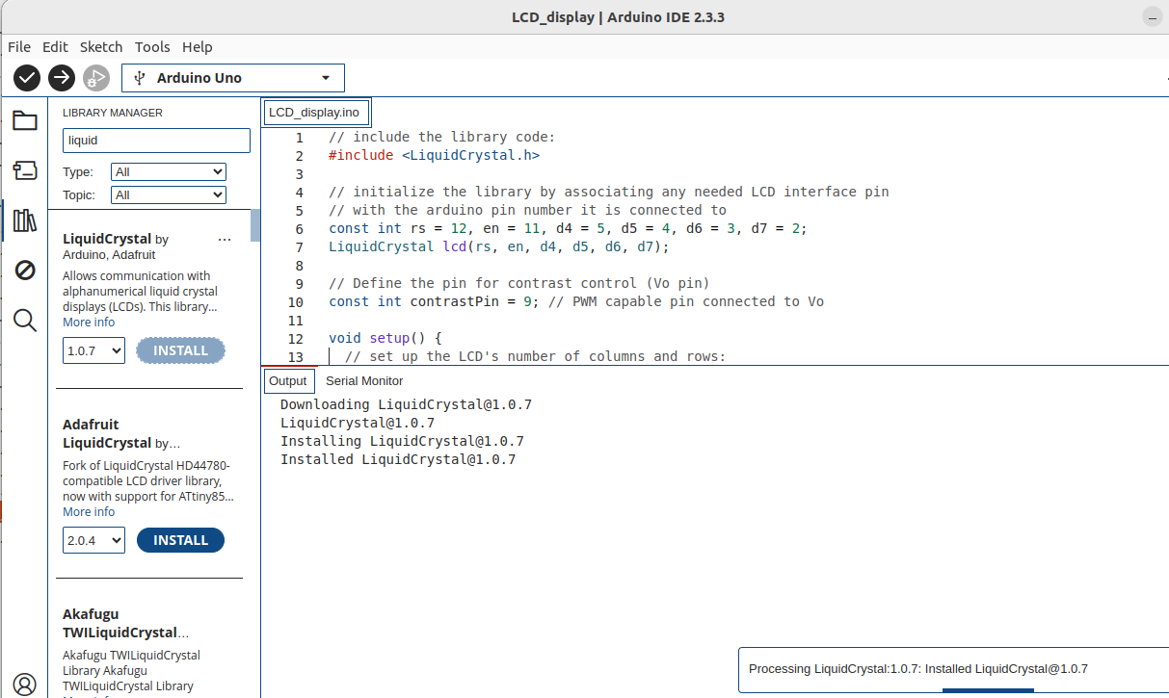Click the Downloading LiquidCrystal@1.0.7 output line
The height and width of the screenshot is (698, 1169).
pos(406,404)
